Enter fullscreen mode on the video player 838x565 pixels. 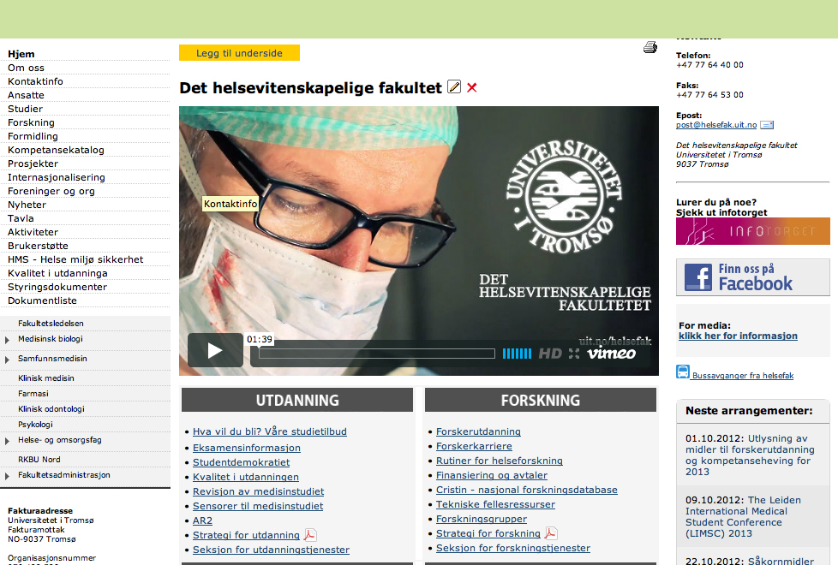pos(574,354)
